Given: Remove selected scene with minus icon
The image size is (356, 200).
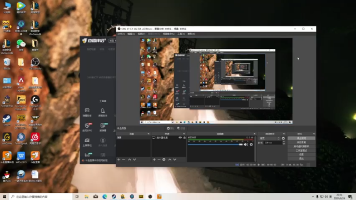Looking at the screenshot, I should coord(123,159).
